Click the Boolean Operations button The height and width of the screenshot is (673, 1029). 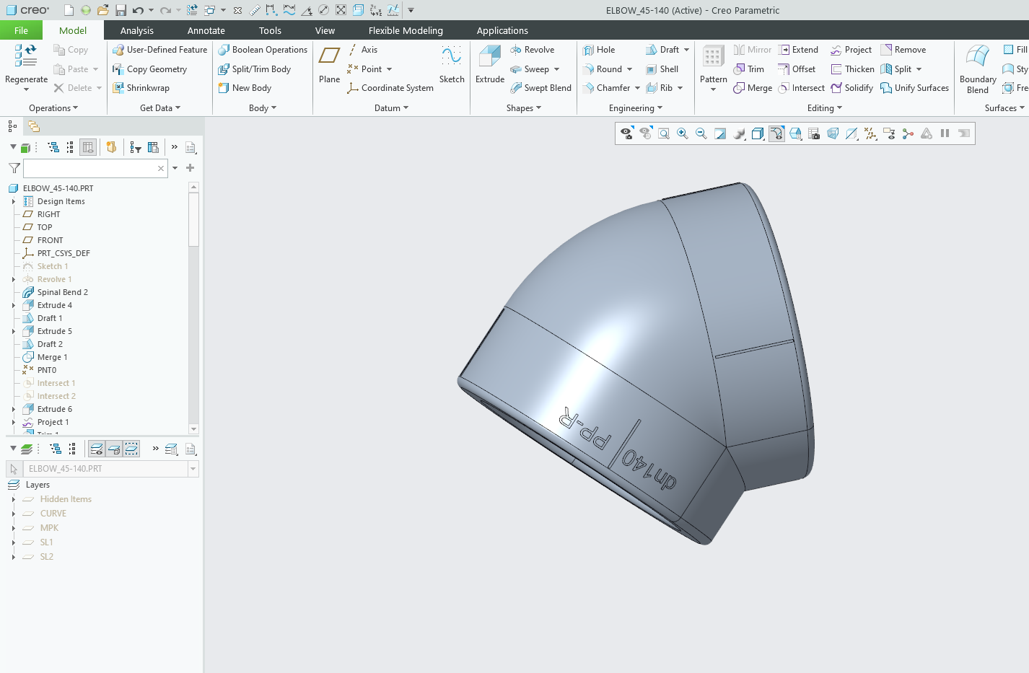[263, 50]
